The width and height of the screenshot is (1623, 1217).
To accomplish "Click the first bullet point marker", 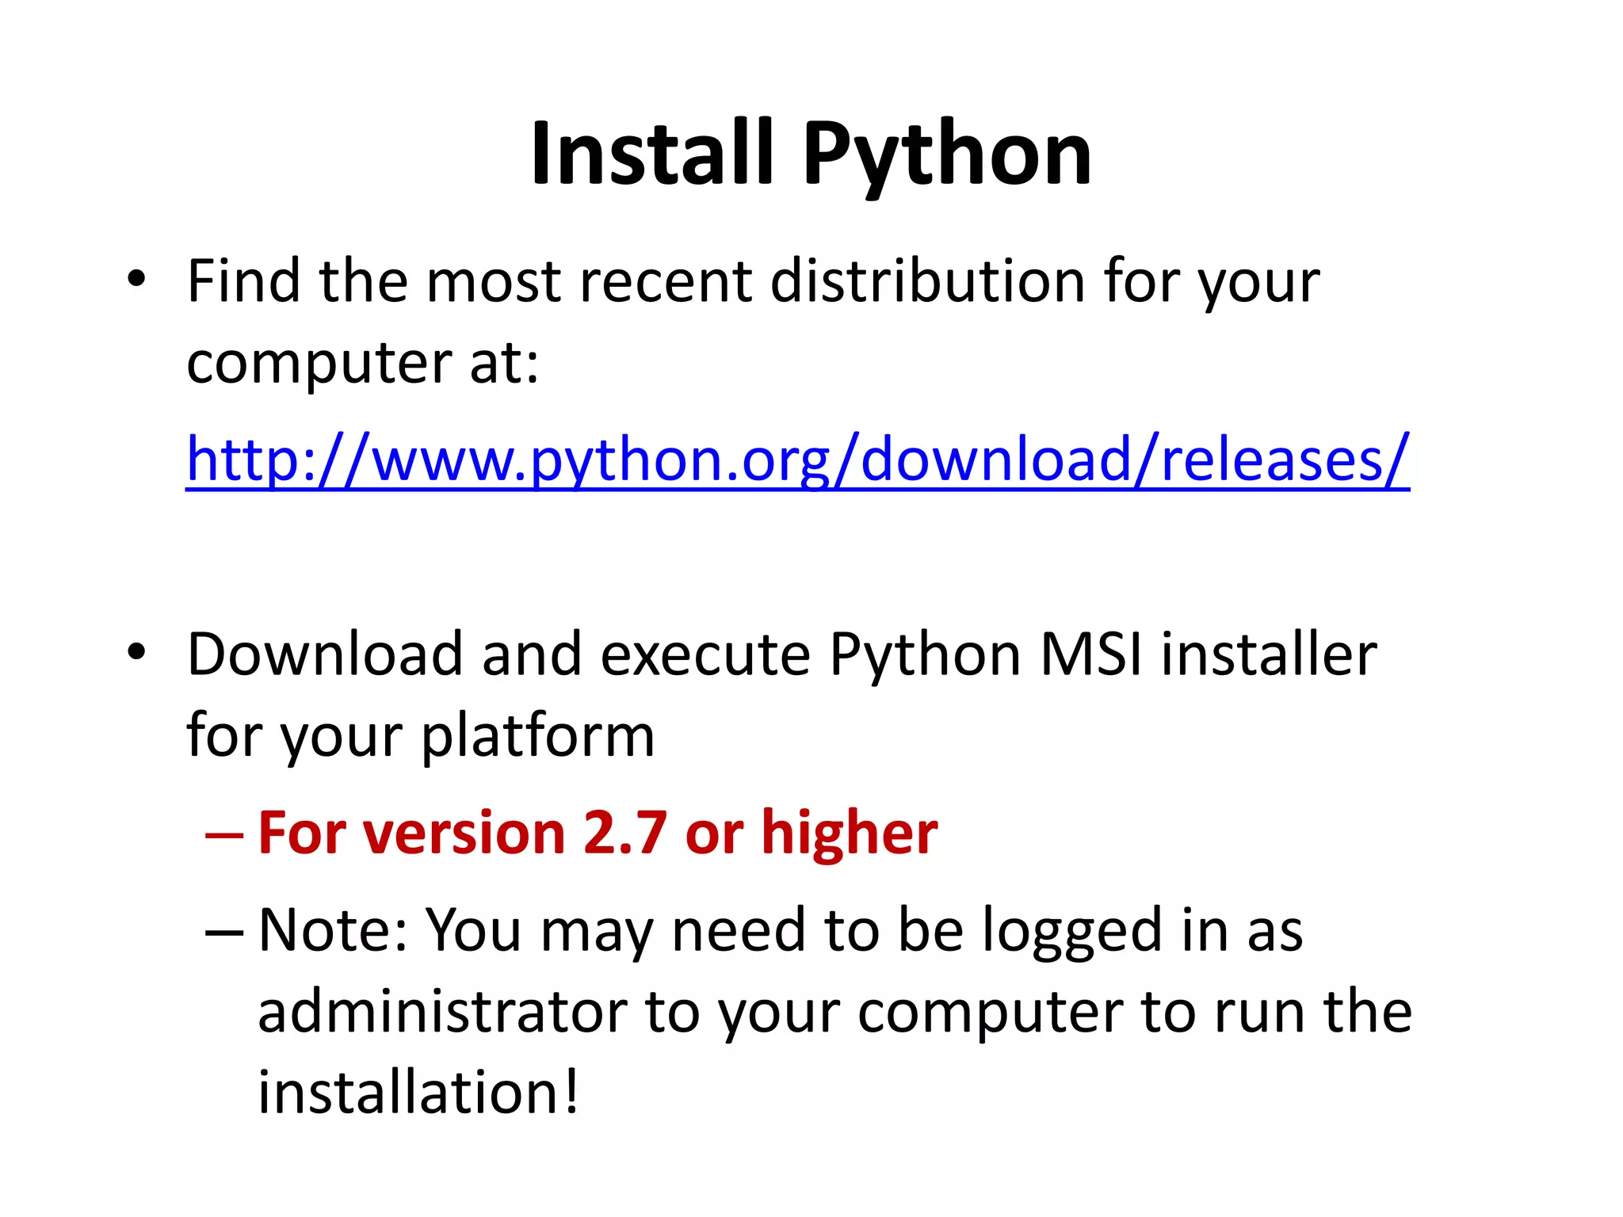I will point(136,279).
